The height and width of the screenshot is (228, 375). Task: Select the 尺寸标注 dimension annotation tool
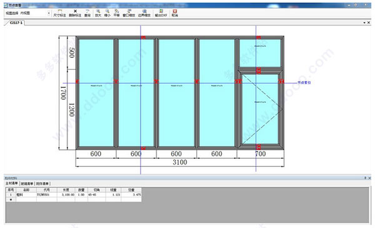(x=59, y=13)
